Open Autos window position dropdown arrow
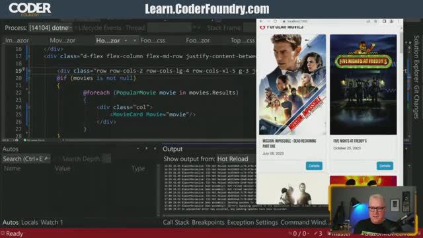 tap(138, 149)
